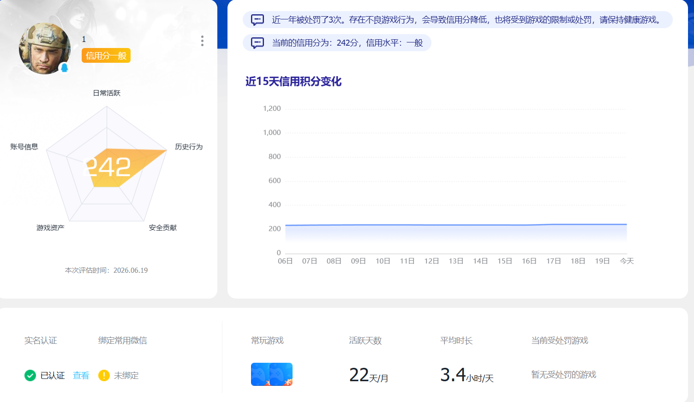Click the 未绑定 WeChat binding status
Image resolution: width=694 pixels, height=402 pixels.
click(x=126, y=375)
